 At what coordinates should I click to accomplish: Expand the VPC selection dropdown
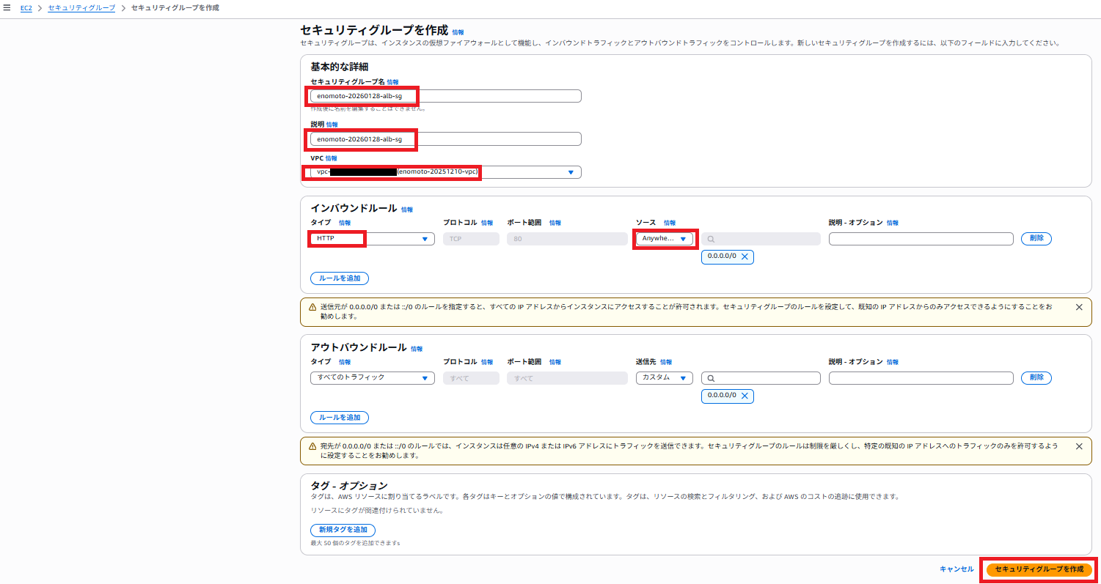[571, 172]
